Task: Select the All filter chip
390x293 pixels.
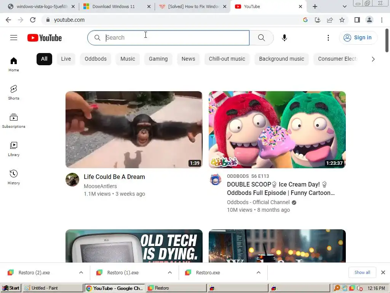Action: tap(44, 59)
